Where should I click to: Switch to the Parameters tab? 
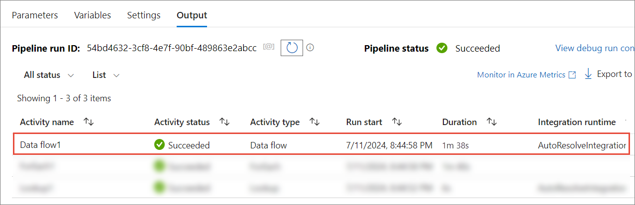tap(35, 15)
